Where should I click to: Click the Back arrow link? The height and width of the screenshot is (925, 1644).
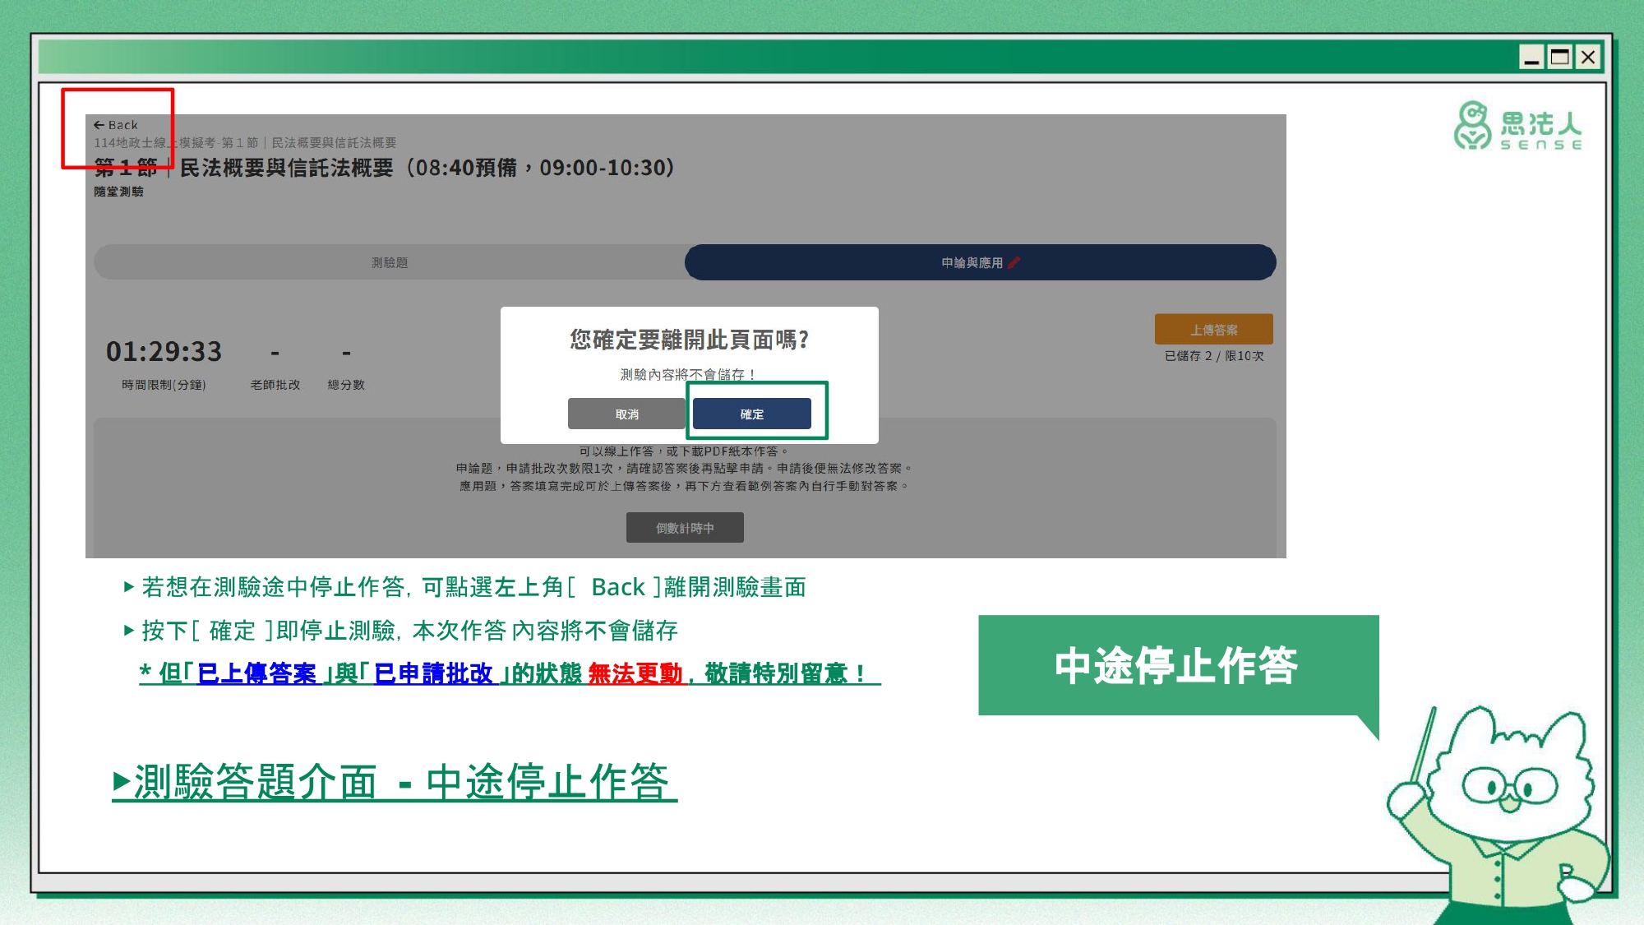coord(115,125)
